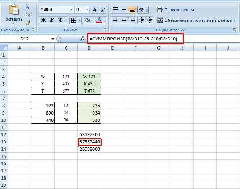Select row 7 header
240x189 pixels.
(4, 98)
